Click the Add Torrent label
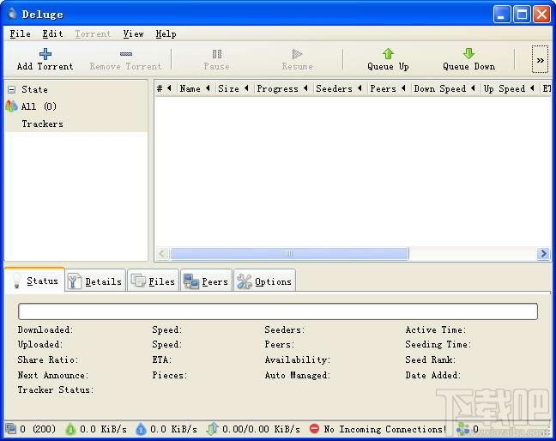 45,67
